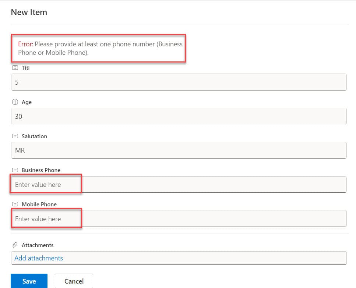Click into the Mobile Phone input field
Image resolution: width=356 pixels, height=288 pixels.
[179, 218]
